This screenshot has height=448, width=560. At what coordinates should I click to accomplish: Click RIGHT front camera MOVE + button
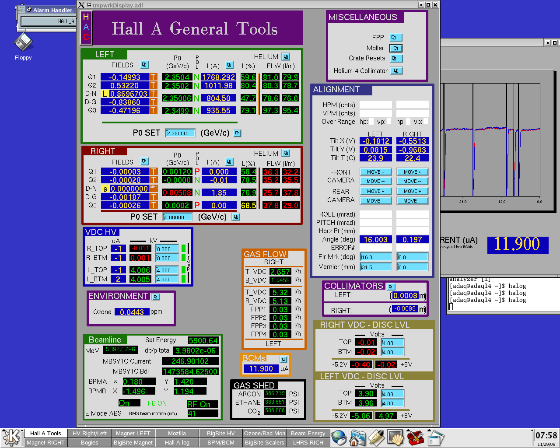tap(413, 172)
